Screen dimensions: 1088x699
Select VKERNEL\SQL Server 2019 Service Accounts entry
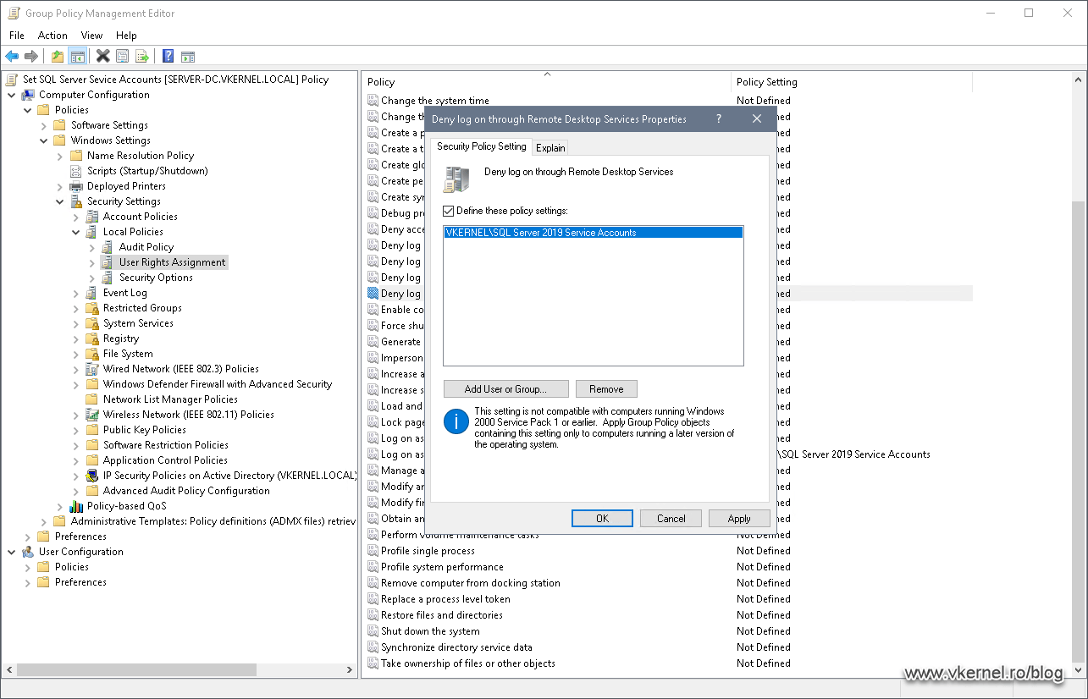click(591, 231)
